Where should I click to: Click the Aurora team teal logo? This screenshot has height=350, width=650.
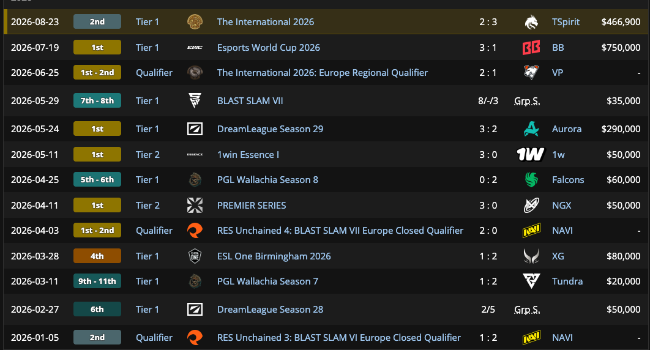[531, 129]
